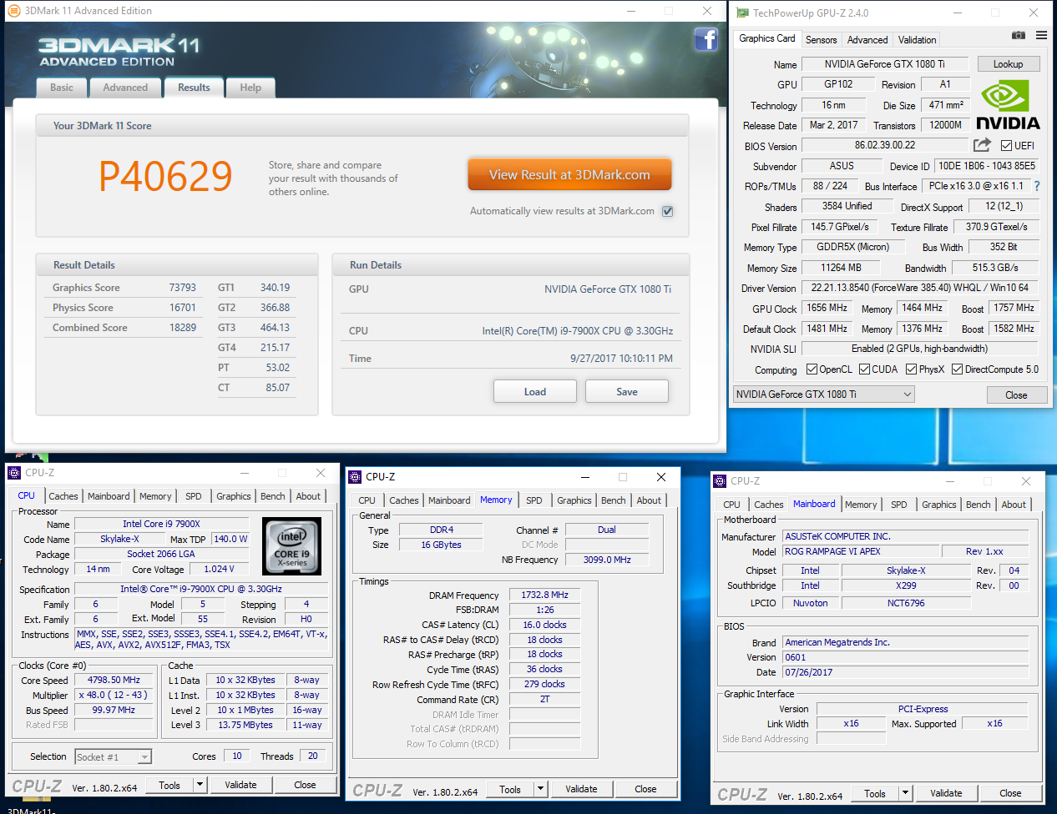Open Bench tab in the CPU-Z CPU window

(x=273, y=496)
